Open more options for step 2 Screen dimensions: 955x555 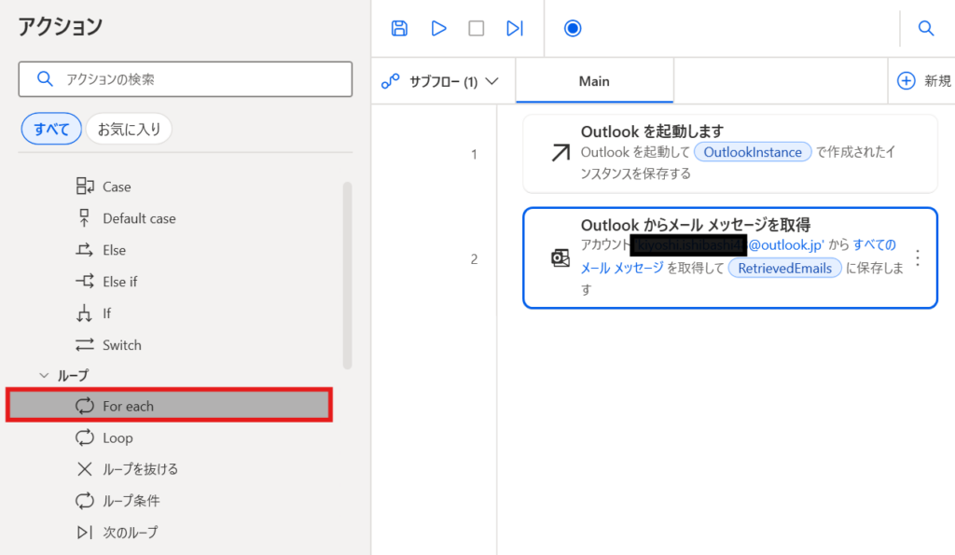(918, 258)
